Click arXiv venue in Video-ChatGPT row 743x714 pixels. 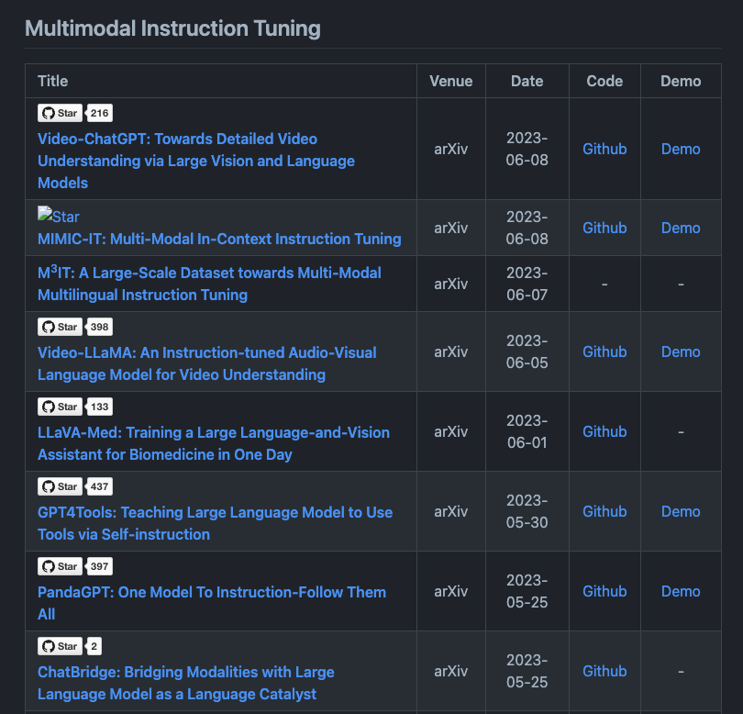point(451,149)
